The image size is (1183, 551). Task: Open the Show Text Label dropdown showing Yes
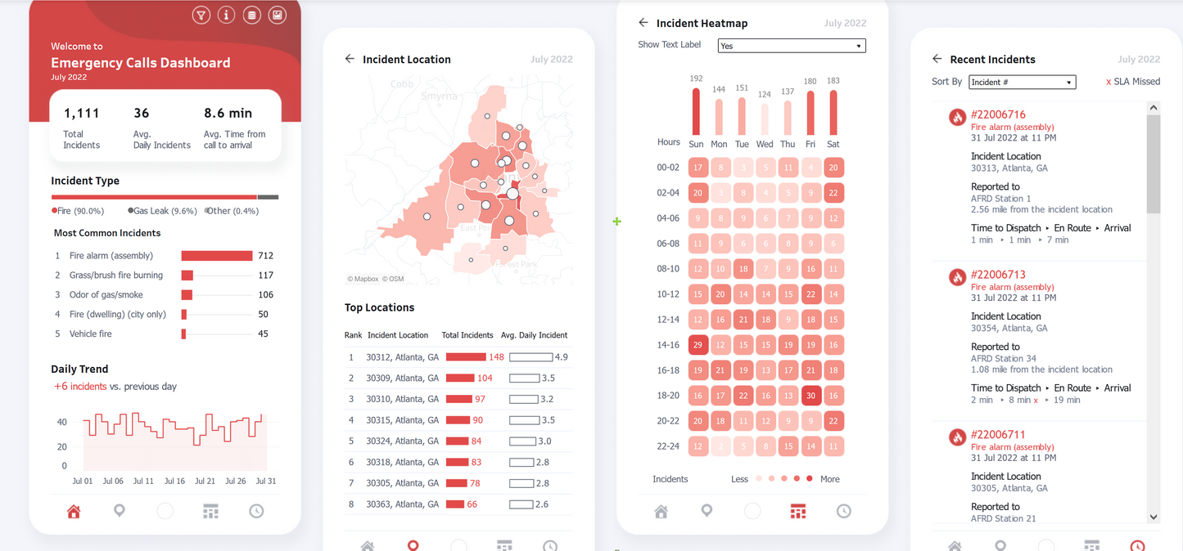pos(792,46)
